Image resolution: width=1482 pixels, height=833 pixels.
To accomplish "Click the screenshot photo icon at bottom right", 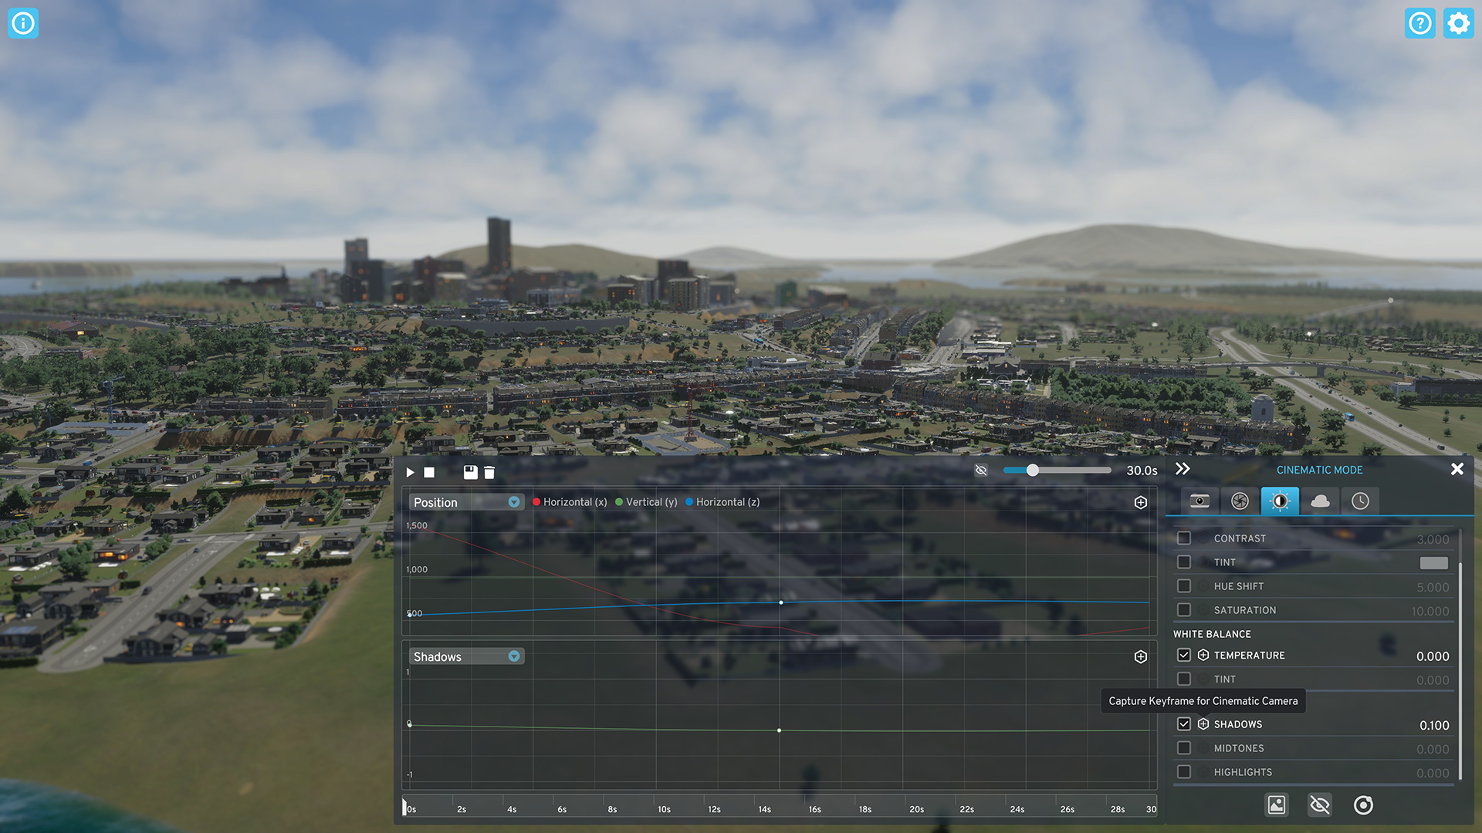I will [1277, 804].
